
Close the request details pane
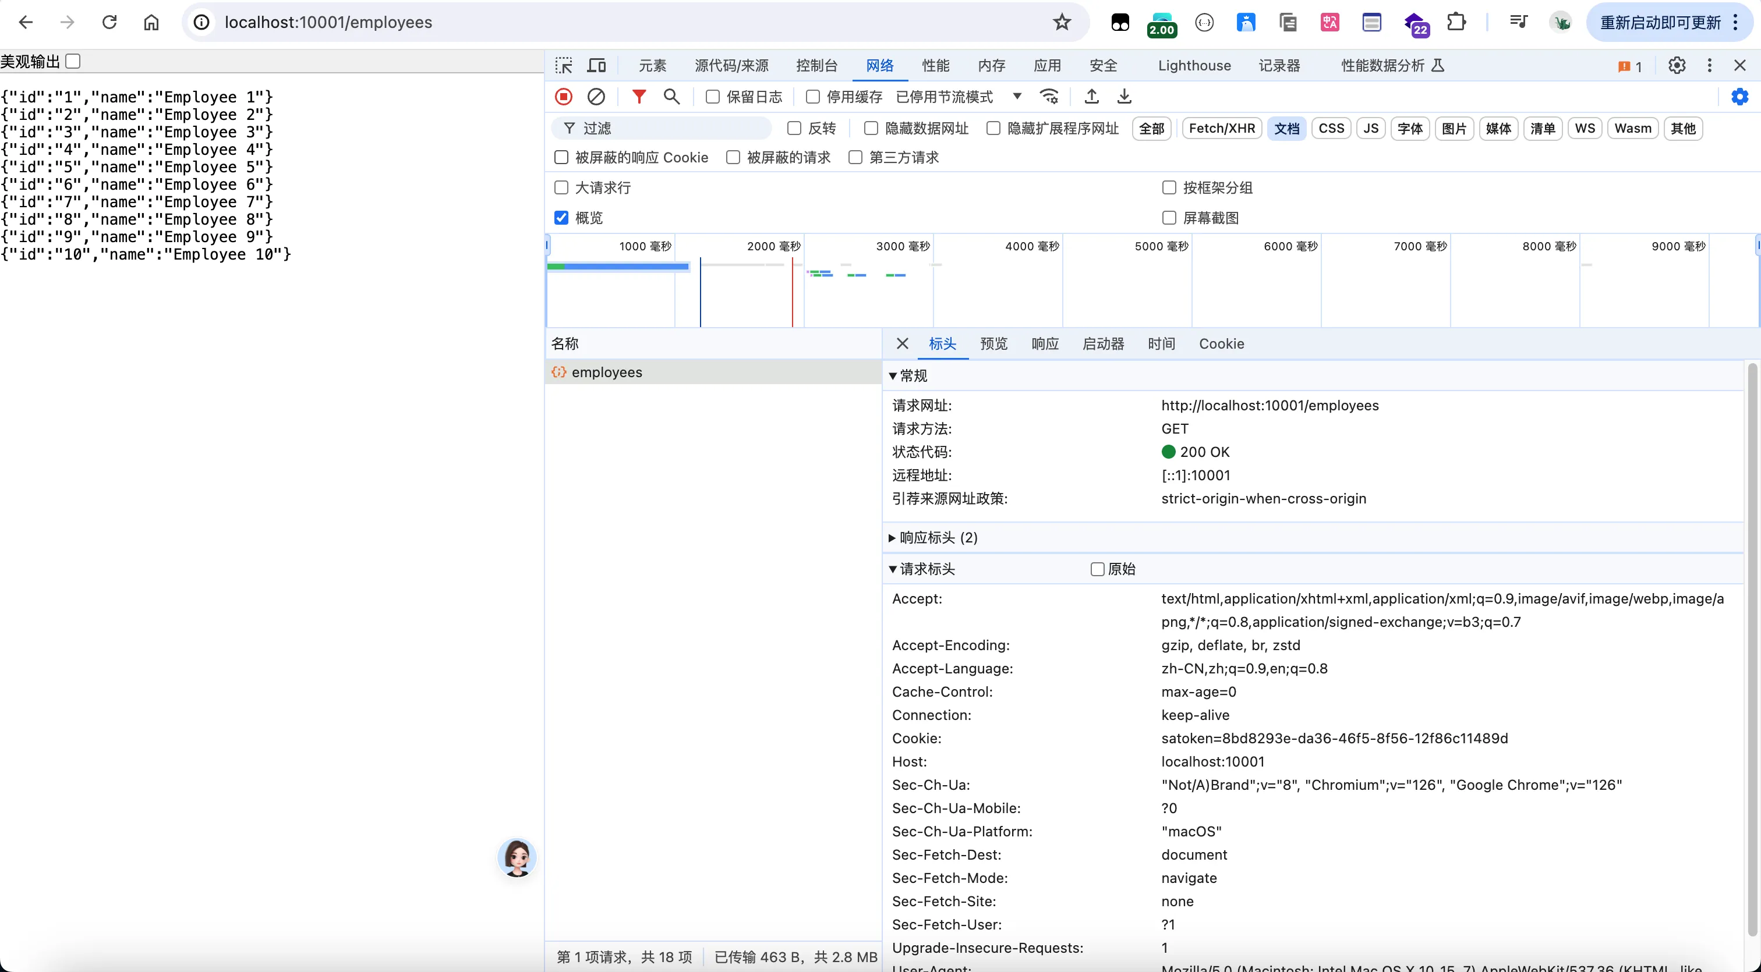903,343
